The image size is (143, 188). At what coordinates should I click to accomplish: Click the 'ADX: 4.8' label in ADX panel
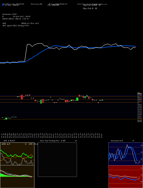coord(5,144)
